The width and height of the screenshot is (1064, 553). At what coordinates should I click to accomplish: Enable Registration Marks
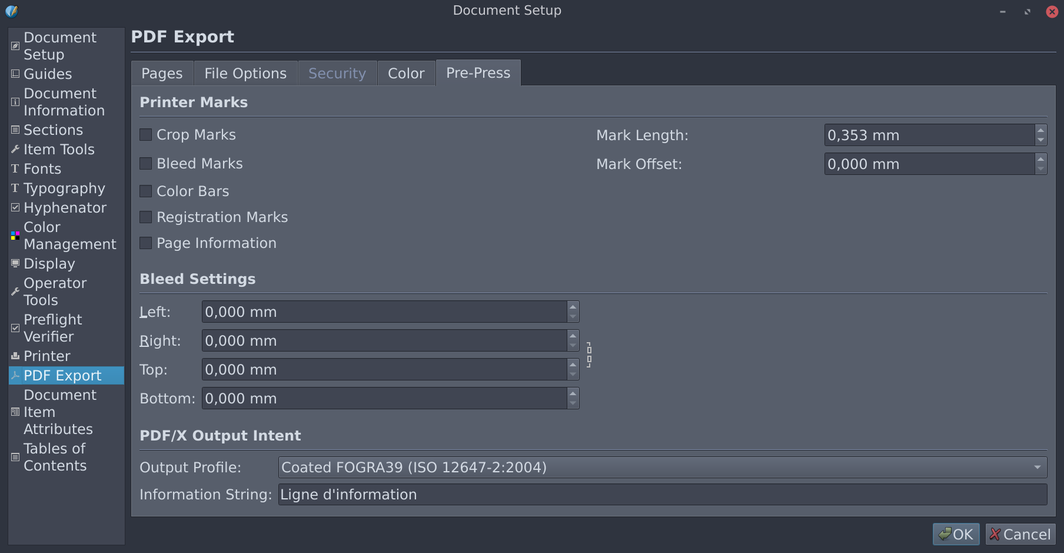pos(145,217)
